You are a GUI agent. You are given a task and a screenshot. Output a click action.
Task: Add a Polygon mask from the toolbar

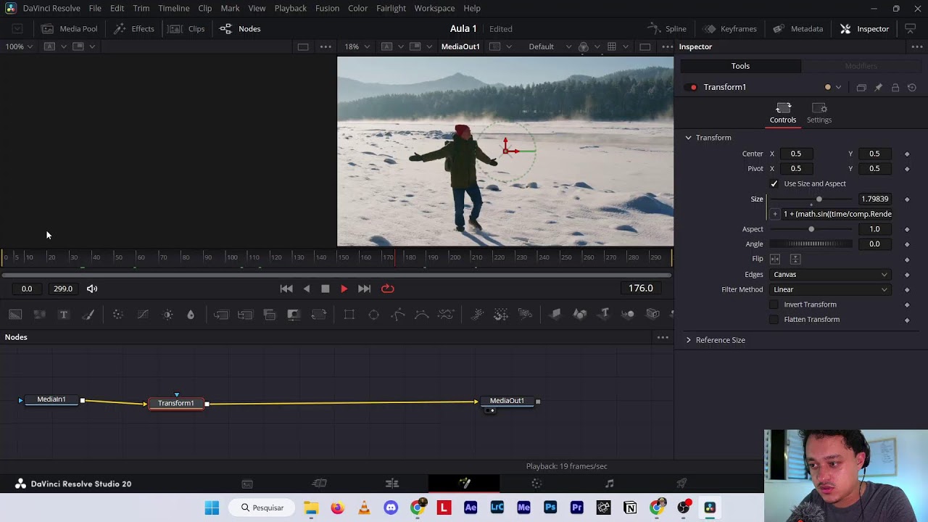[397, 314]
